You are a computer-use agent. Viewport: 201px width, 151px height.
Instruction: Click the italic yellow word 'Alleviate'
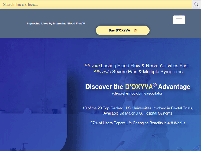click(102, 72)
